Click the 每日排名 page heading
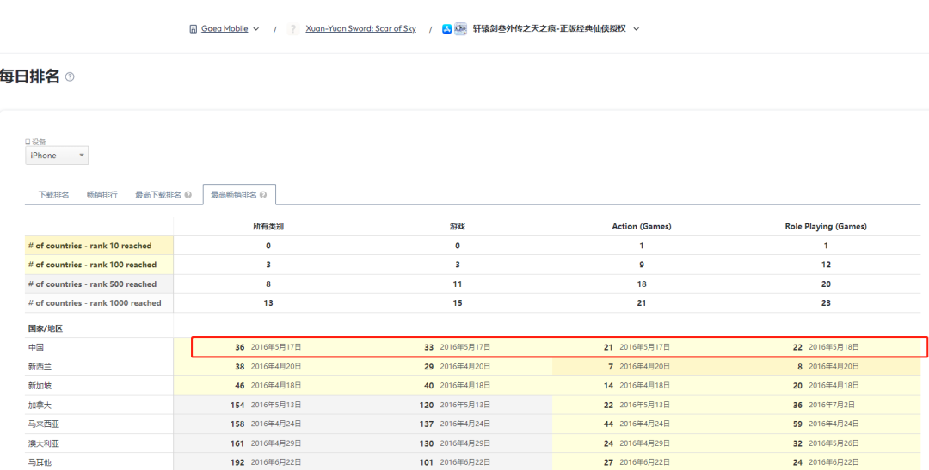 point(29,76)
